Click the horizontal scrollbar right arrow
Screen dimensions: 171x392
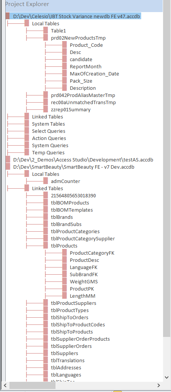click(158, 385)
